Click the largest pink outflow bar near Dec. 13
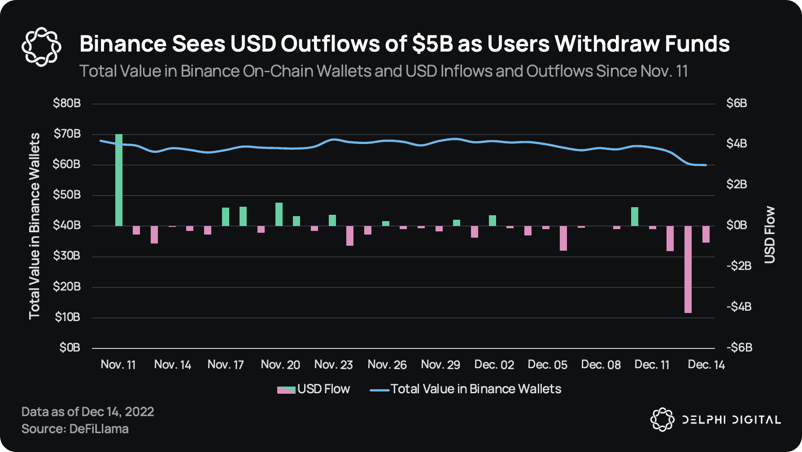802x452 pixels. coord(688,269)
